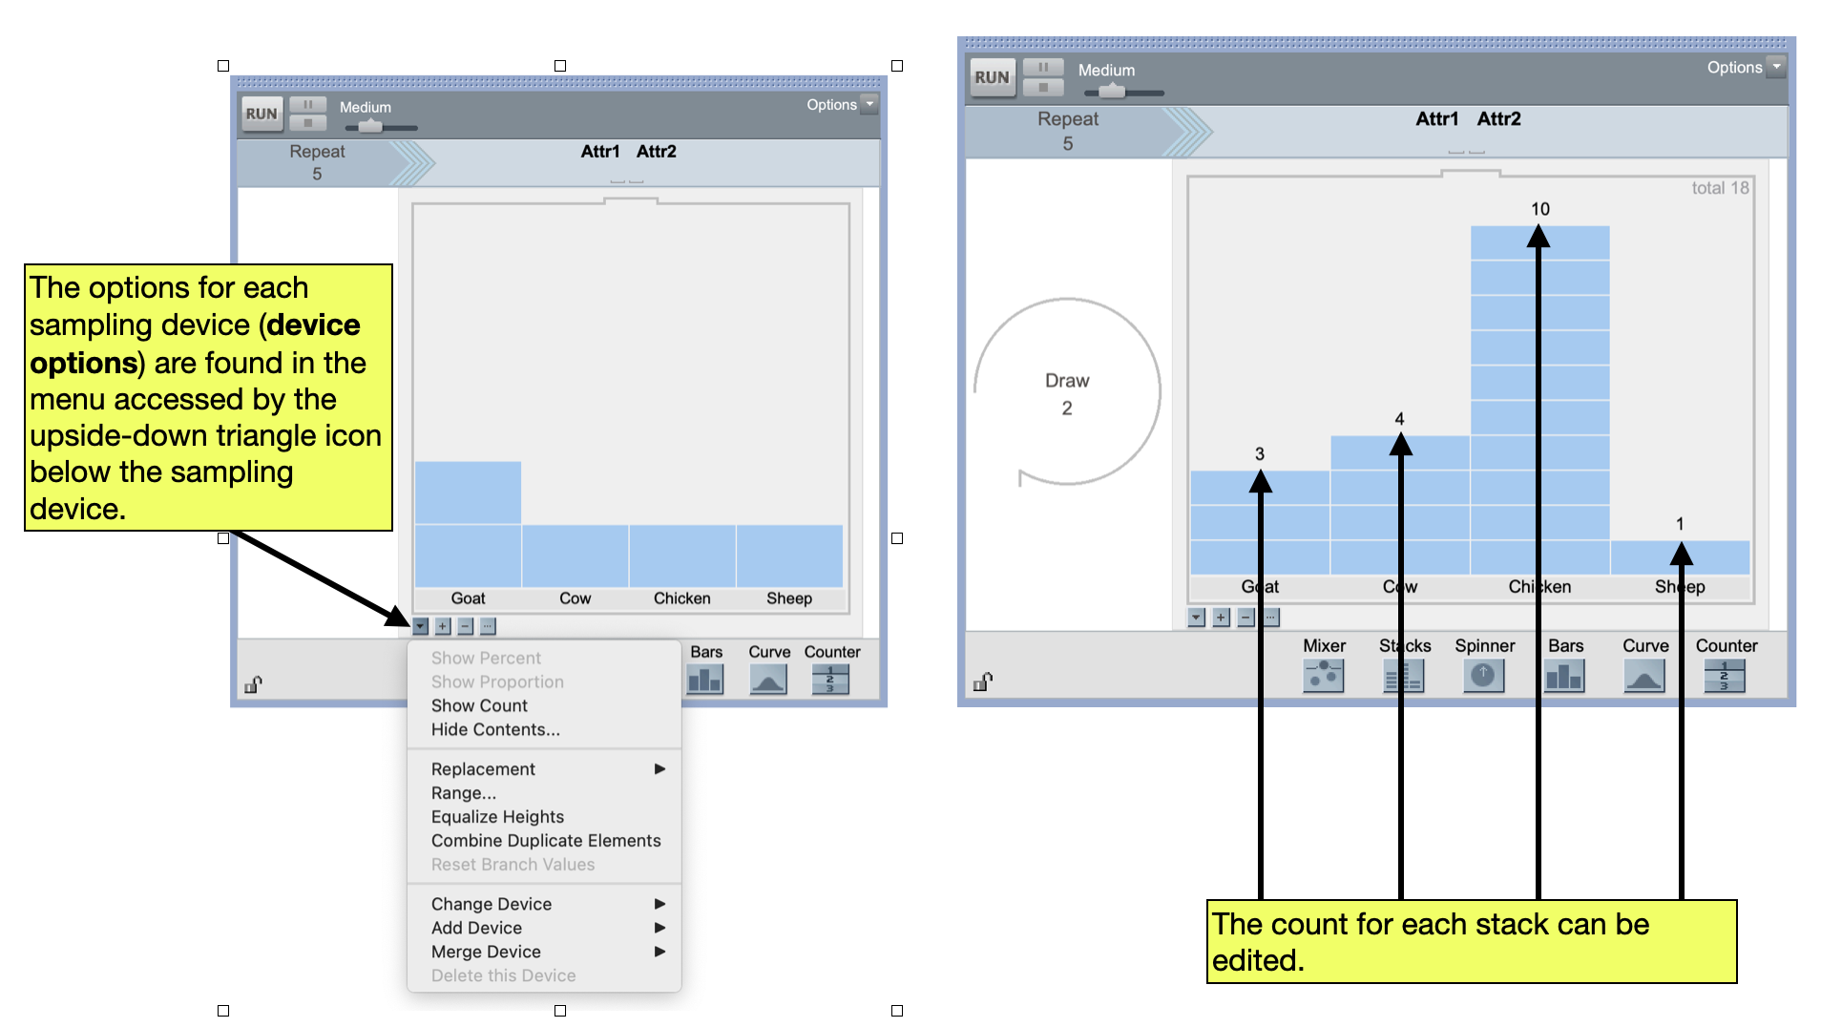Select the Counter device icon
The height and width of the screenshot is (1027, 1821).
click(x=1724, y=676)
